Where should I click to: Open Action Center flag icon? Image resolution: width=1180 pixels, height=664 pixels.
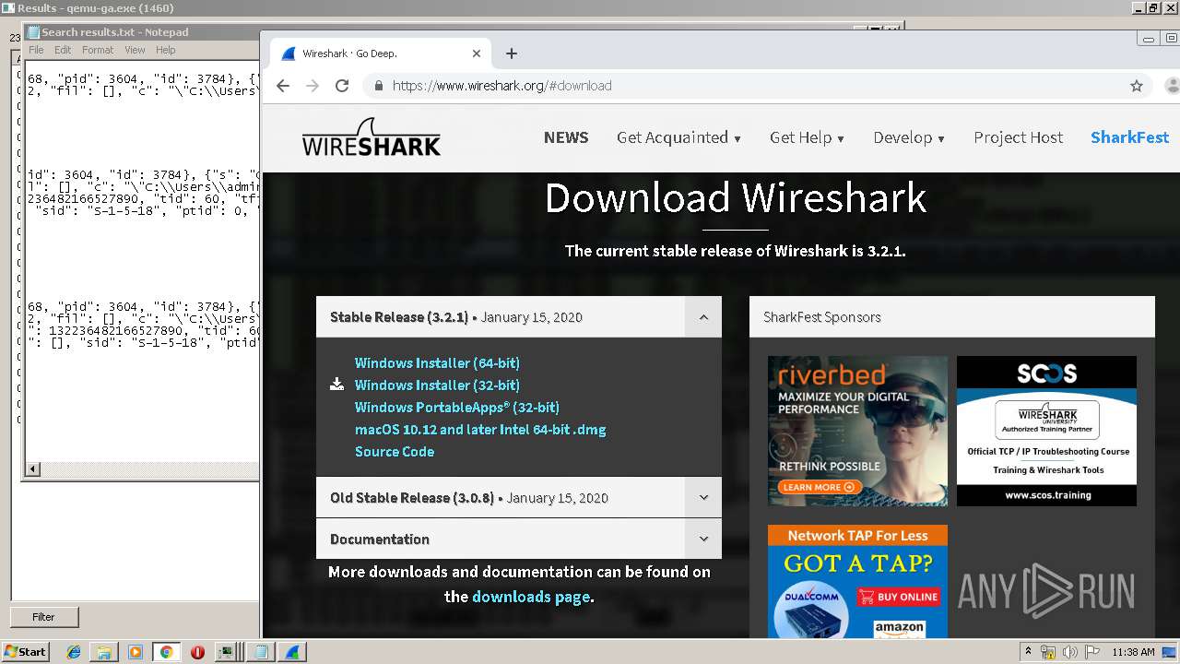[1092, 652]
